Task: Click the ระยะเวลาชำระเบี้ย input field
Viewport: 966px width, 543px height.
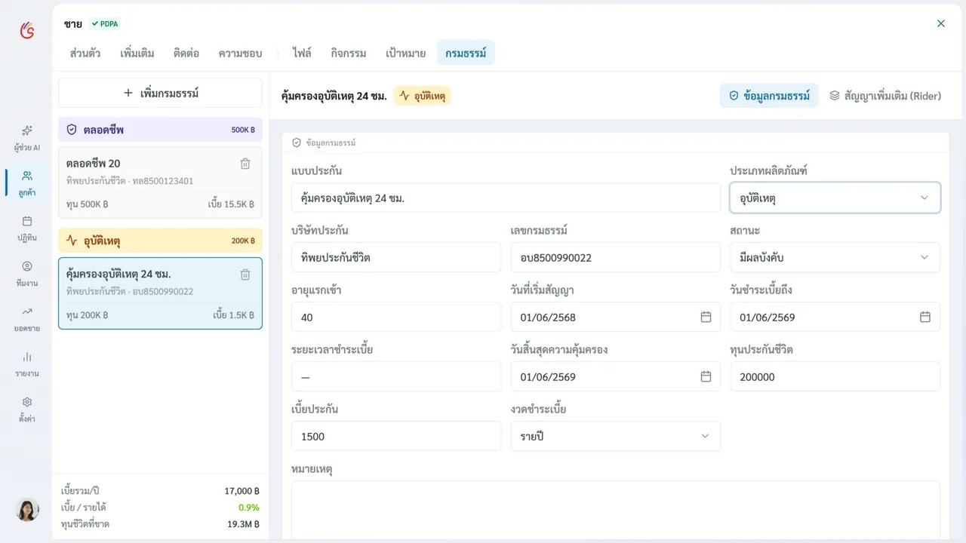Action: pos(396,376)
